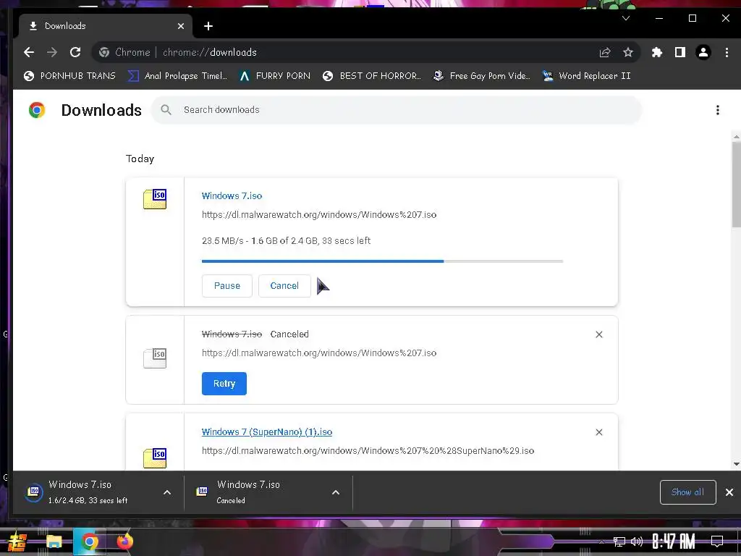The width and height of the screenshot is (741, 556).
Task: Open the Extensions puzzle icon
Action: click(657, 52)
